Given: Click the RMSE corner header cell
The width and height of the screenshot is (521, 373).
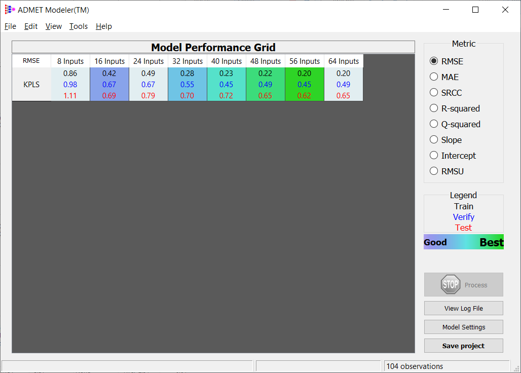Looking at the screenshot, I should coord(31,61).
